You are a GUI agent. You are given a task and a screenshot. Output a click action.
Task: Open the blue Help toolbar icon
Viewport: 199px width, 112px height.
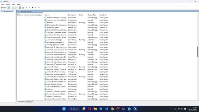click(x=20, y=7)
